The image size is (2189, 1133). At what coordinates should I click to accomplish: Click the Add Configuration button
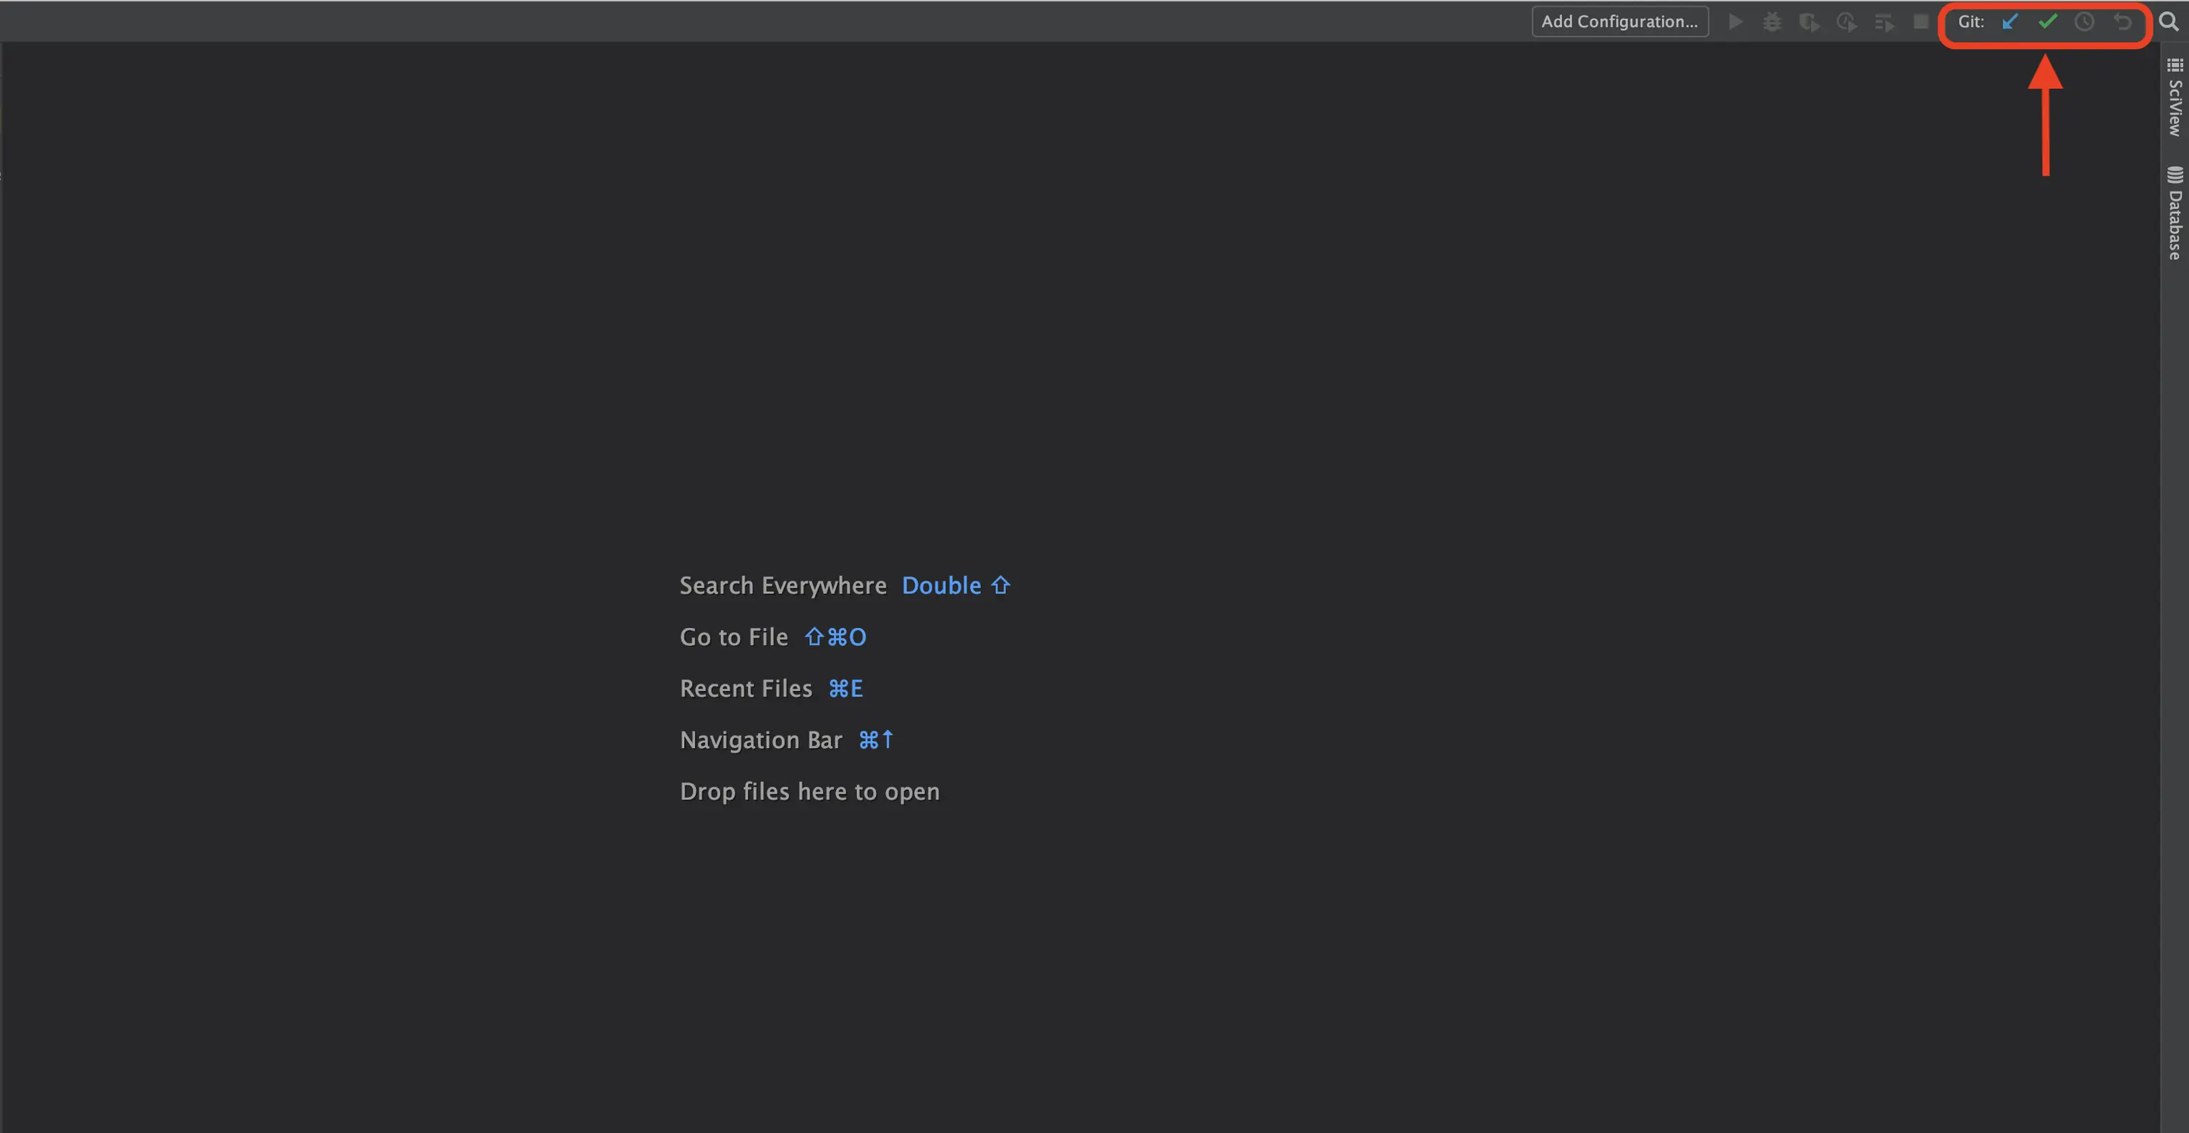tap(1619, 22)
